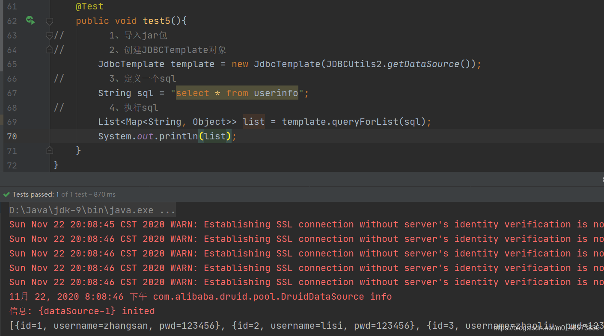This screenshot has height=336, width=604.
Task: Run test5 via green gutter run icon
Action: click(x=30, y=20)
